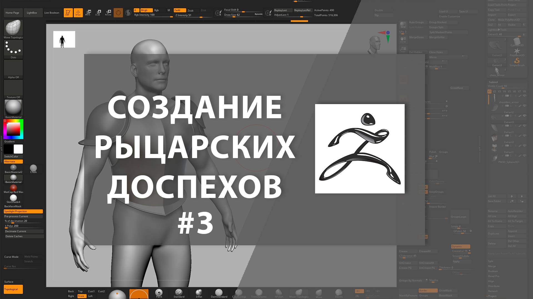Activate the Rotate transform icon
This screenshot has width=533, height=299.
[108, 13]
